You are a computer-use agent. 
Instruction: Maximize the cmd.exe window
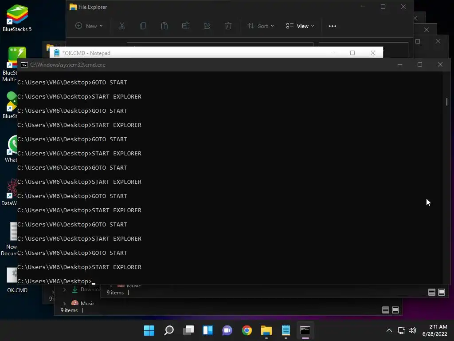click(x=420, y=65)
